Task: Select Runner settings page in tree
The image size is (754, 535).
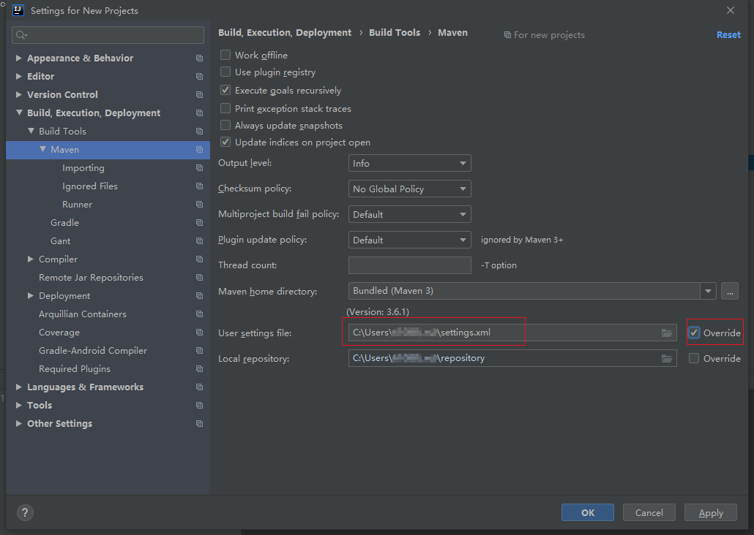Action: coord(77,205)
